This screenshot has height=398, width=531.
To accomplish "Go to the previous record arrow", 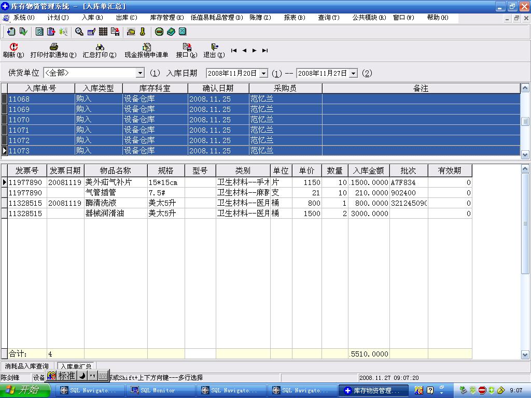I will 244,50.
